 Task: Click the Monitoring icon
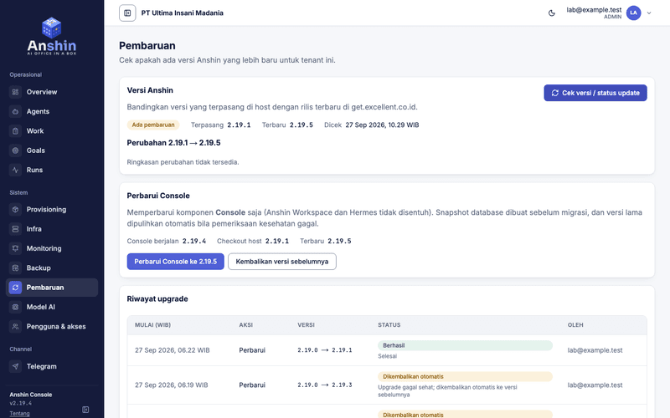click(15, 248)
